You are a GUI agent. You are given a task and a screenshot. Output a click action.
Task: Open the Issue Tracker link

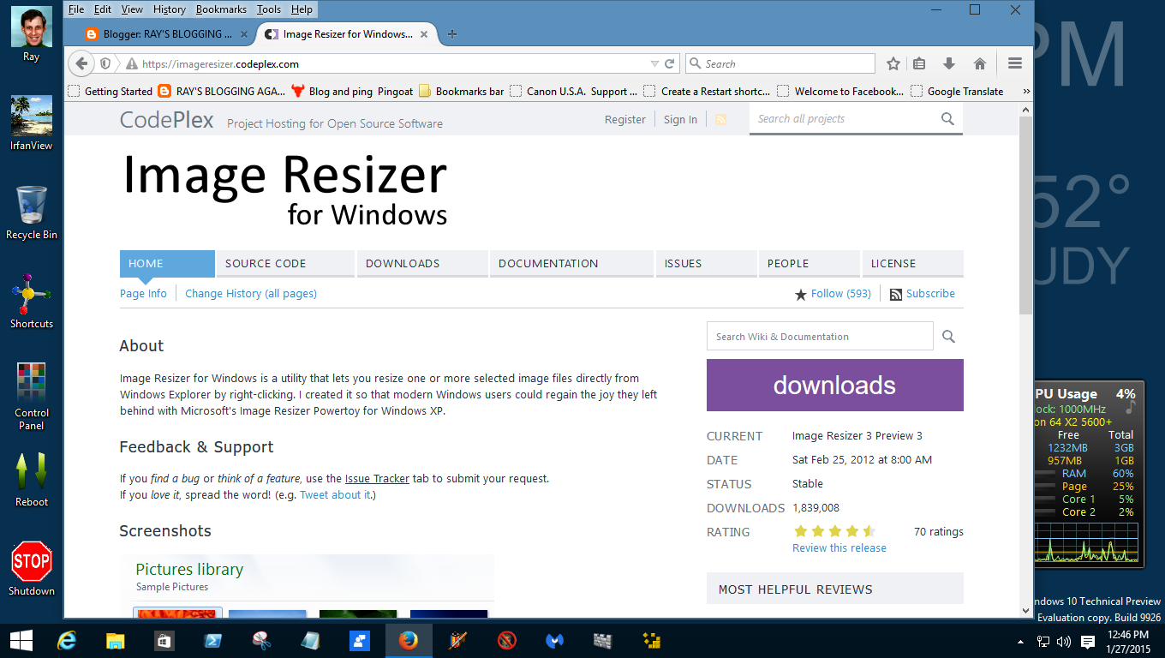coord(377,478)
